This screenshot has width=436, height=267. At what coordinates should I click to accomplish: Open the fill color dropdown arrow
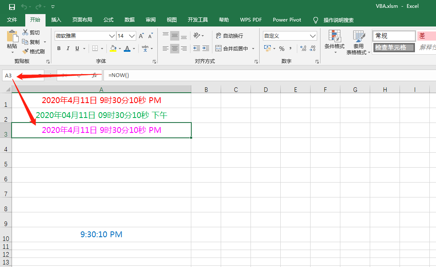[120, 48]
